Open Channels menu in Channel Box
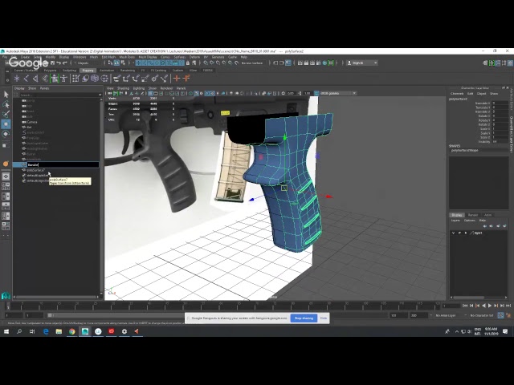The width and height of the screenshot is (514, 385). click(457, 94)
